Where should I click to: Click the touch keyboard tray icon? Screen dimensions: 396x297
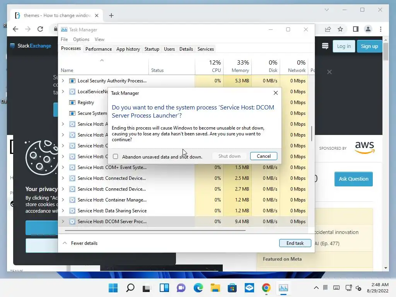coord(336,288)
